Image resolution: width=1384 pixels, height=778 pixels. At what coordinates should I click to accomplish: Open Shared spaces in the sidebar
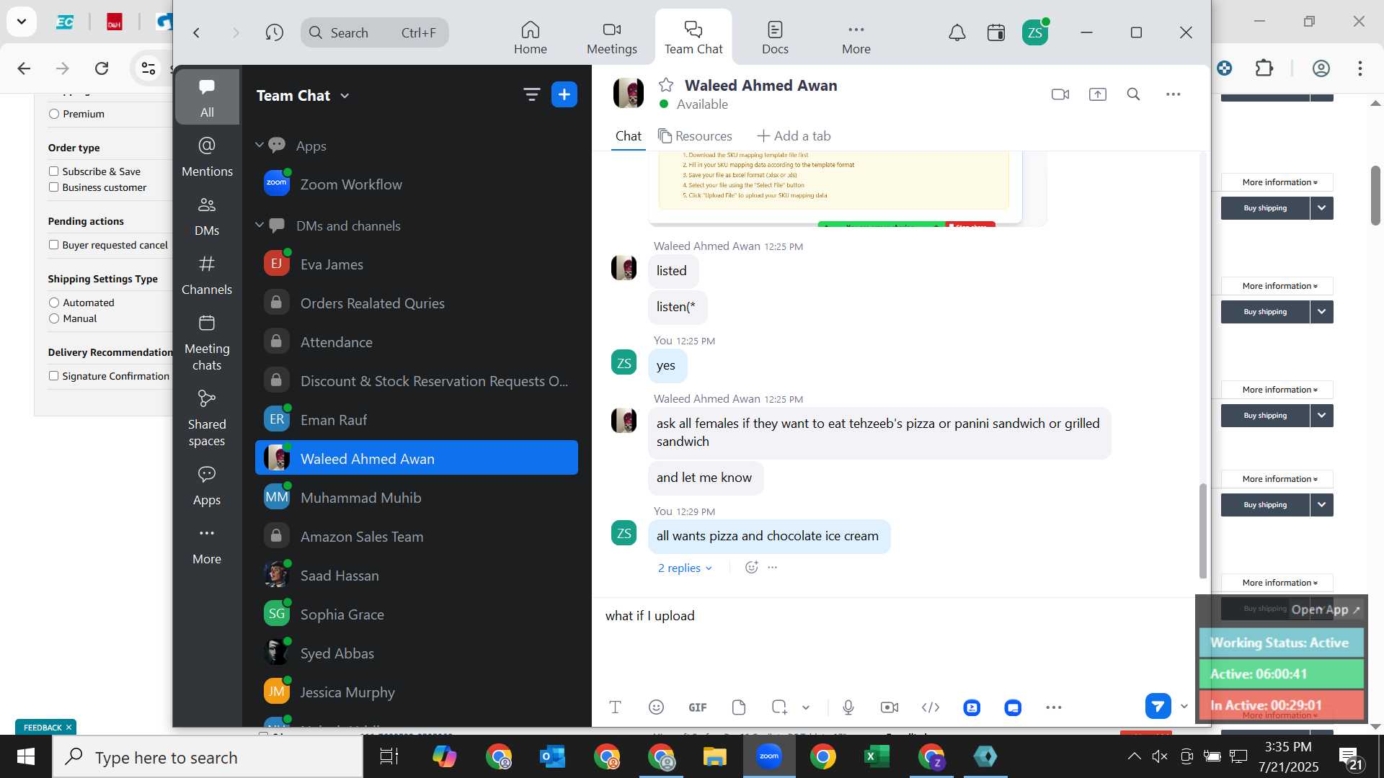pyautogui.click(x=207, y=419)
